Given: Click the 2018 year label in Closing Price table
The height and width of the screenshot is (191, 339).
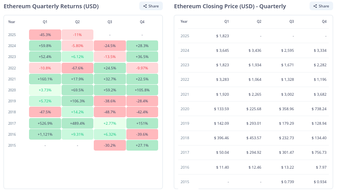Looking at the screenshot, I should point(185,138).
